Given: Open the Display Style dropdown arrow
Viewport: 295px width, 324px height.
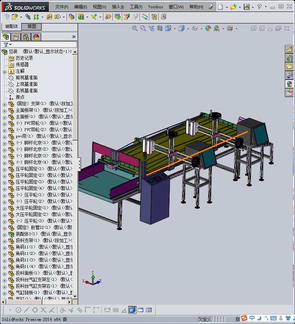Looking at the screenshot, I should click(x=188, y=29).
